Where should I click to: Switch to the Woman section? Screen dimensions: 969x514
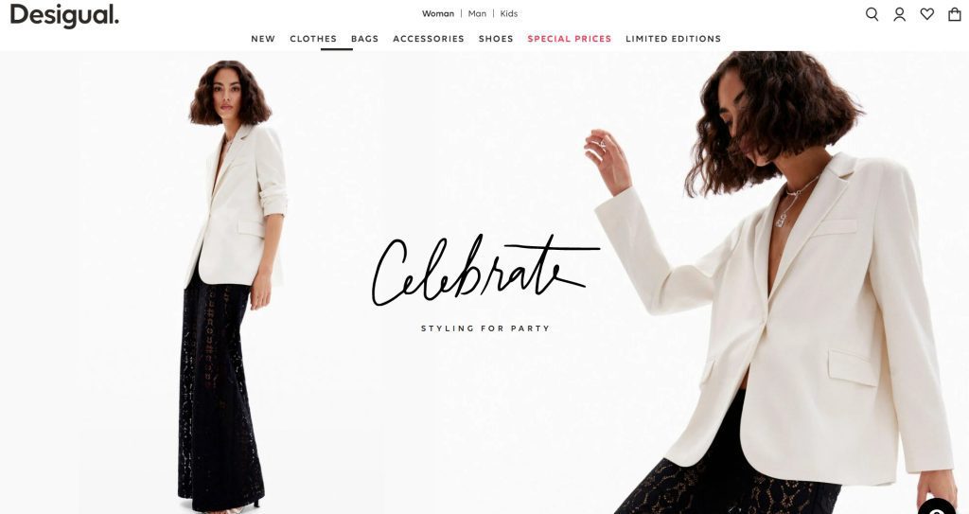tap(437, 13)
